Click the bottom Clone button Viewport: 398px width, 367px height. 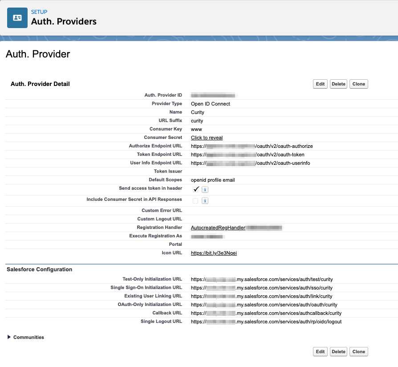pos(358,351)
